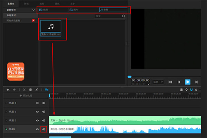The image size is (207, 138).
Task: Toggle visibility eye for 轨道 4
Action: [x=37, y=103]
